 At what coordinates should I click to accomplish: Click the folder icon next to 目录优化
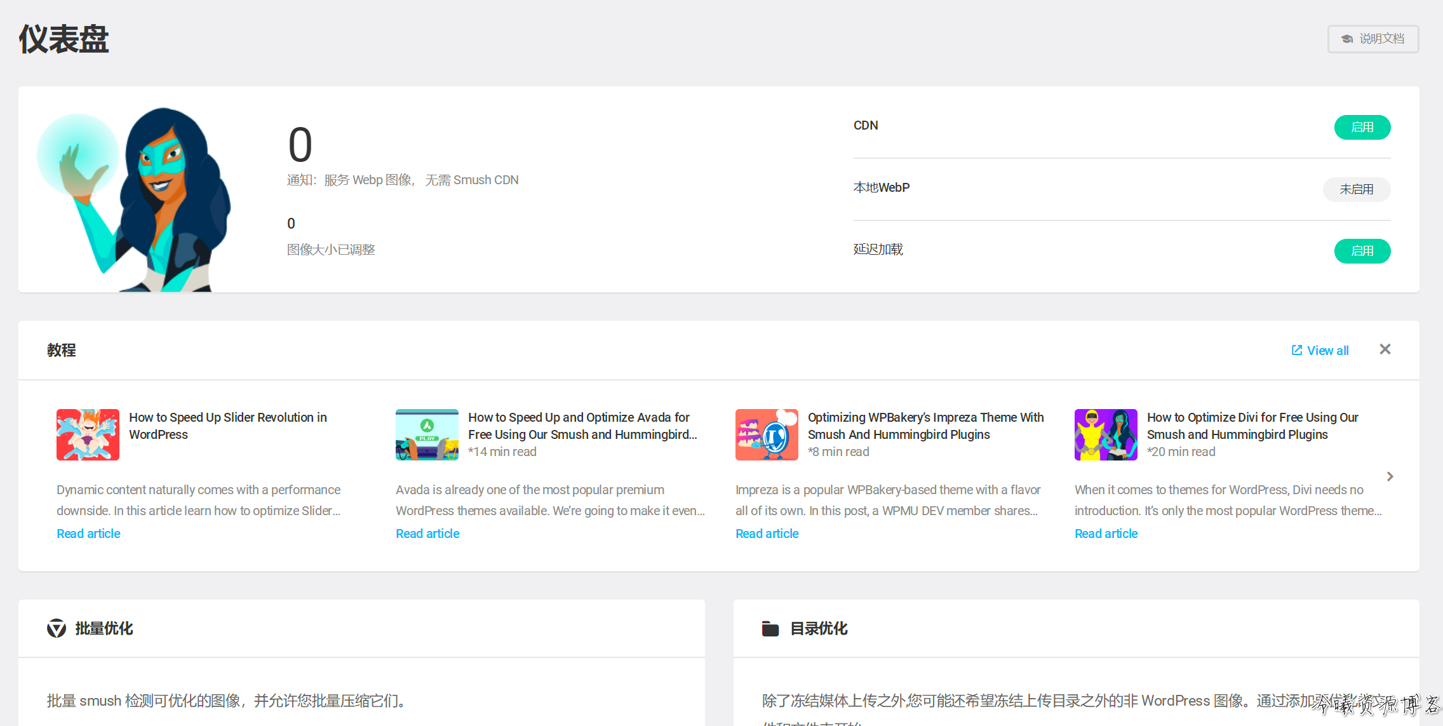click(x=770, y=629)
